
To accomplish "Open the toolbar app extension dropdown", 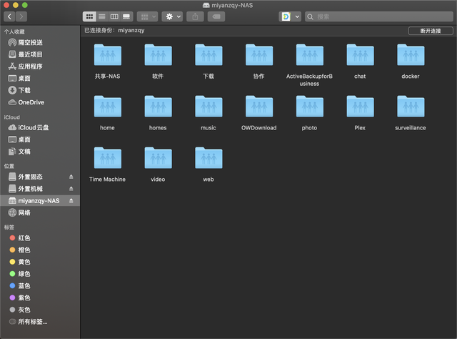I will 290,16.
